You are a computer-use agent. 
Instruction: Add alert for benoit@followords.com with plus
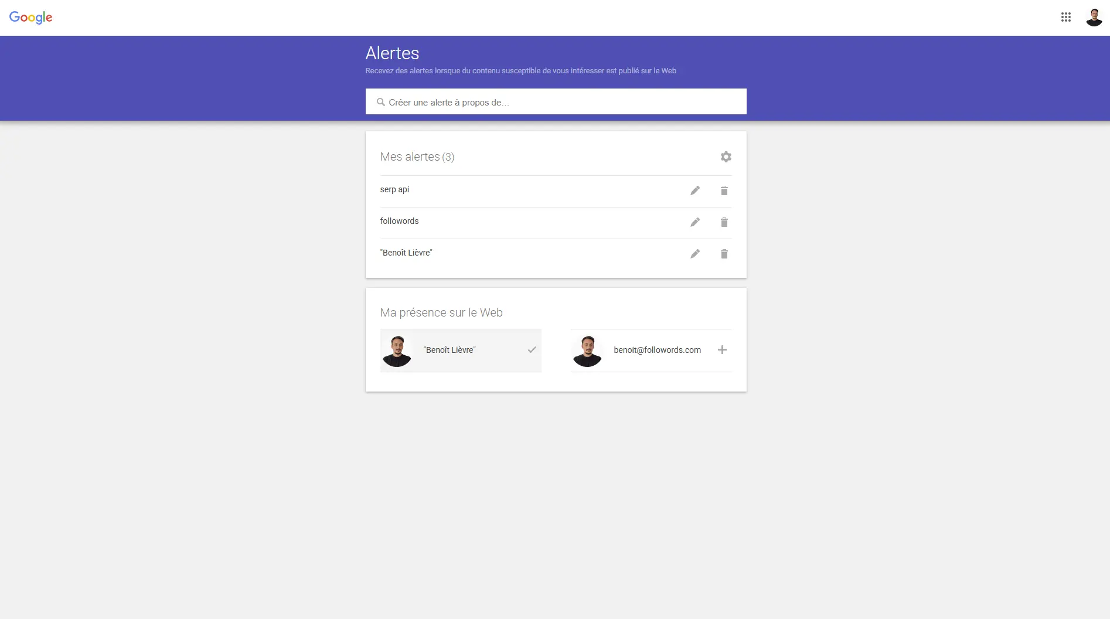tap(722, 350)
